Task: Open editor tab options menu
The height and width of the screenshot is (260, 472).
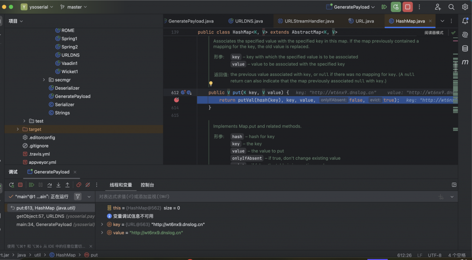Action: [x=451, y=21]
